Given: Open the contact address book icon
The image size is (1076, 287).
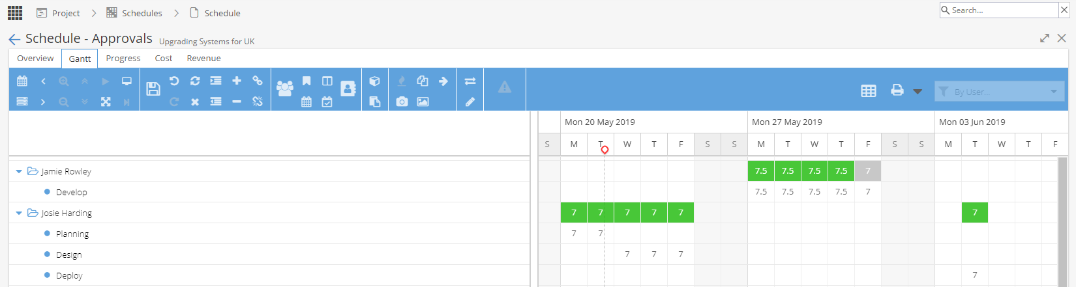Looking at the screenshot, I should tap(348, 89).
